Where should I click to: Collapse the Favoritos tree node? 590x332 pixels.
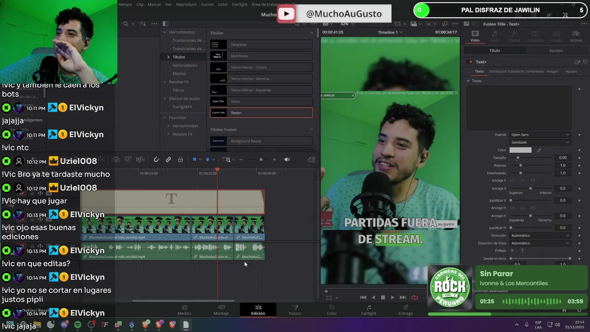pos(165,118)
